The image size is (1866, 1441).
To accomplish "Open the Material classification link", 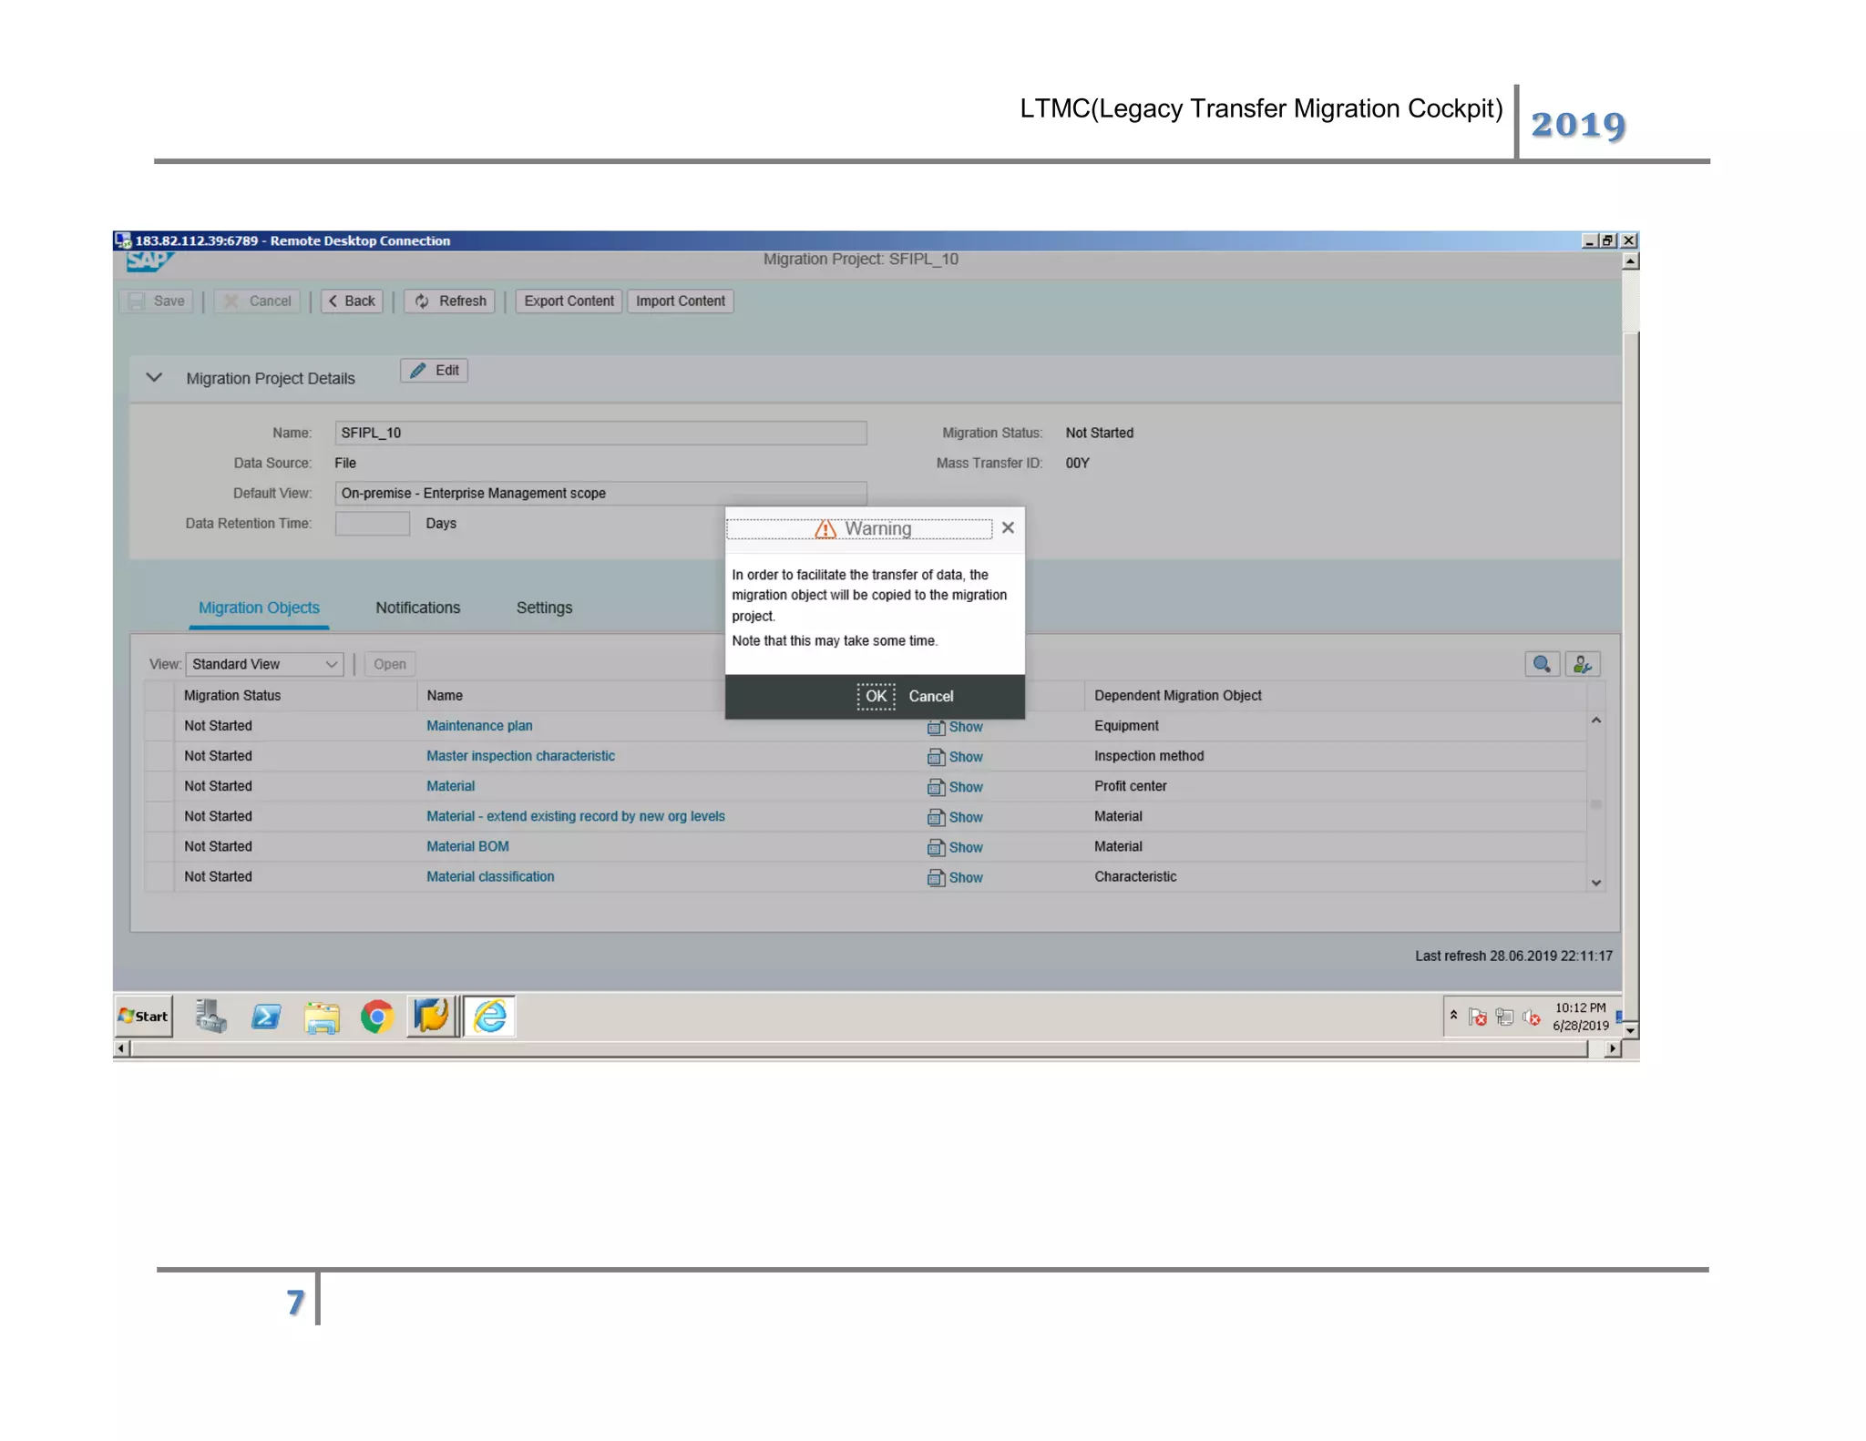I will coord(490,877).
